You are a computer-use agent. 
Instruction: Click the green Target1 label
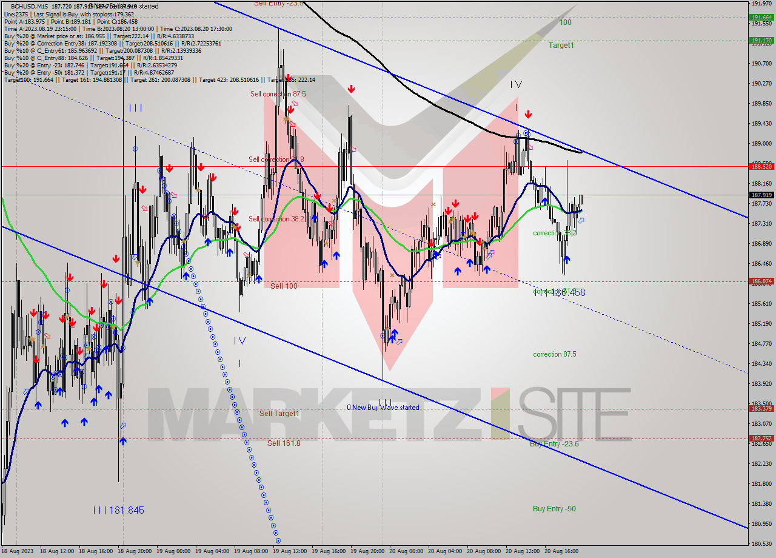(x=561, y=45)
